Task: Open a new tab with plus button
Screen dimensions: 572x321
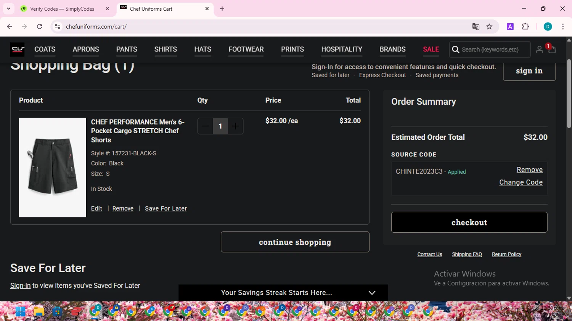Action: coord(222,9)
